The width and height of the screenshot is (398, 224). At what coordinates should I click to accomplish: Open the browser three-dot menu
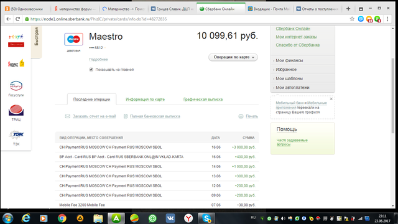pos(387,19)
